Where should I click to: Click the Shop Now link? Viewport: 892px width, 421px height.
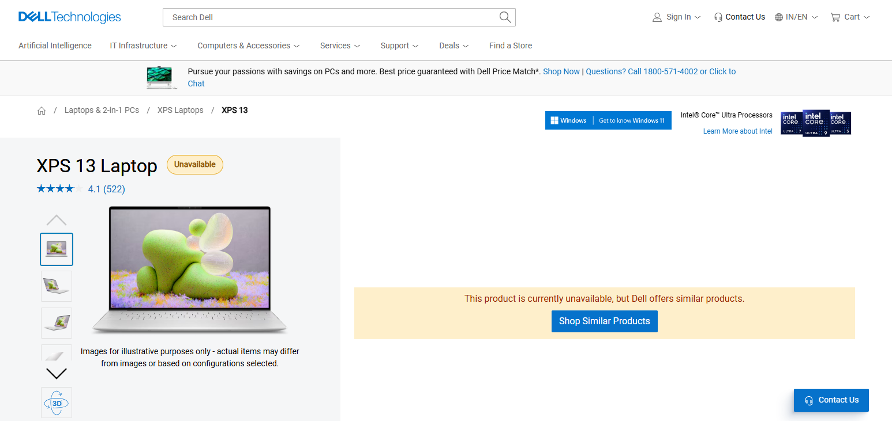(x=561, y=71)
